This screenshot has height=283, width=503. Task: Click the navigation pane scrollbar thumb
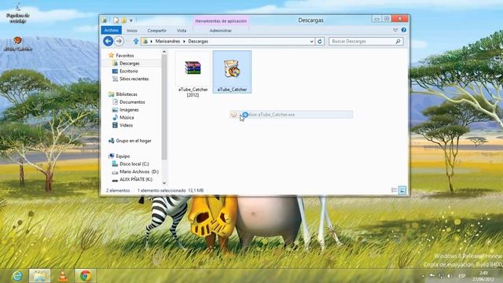pos(164,108)
